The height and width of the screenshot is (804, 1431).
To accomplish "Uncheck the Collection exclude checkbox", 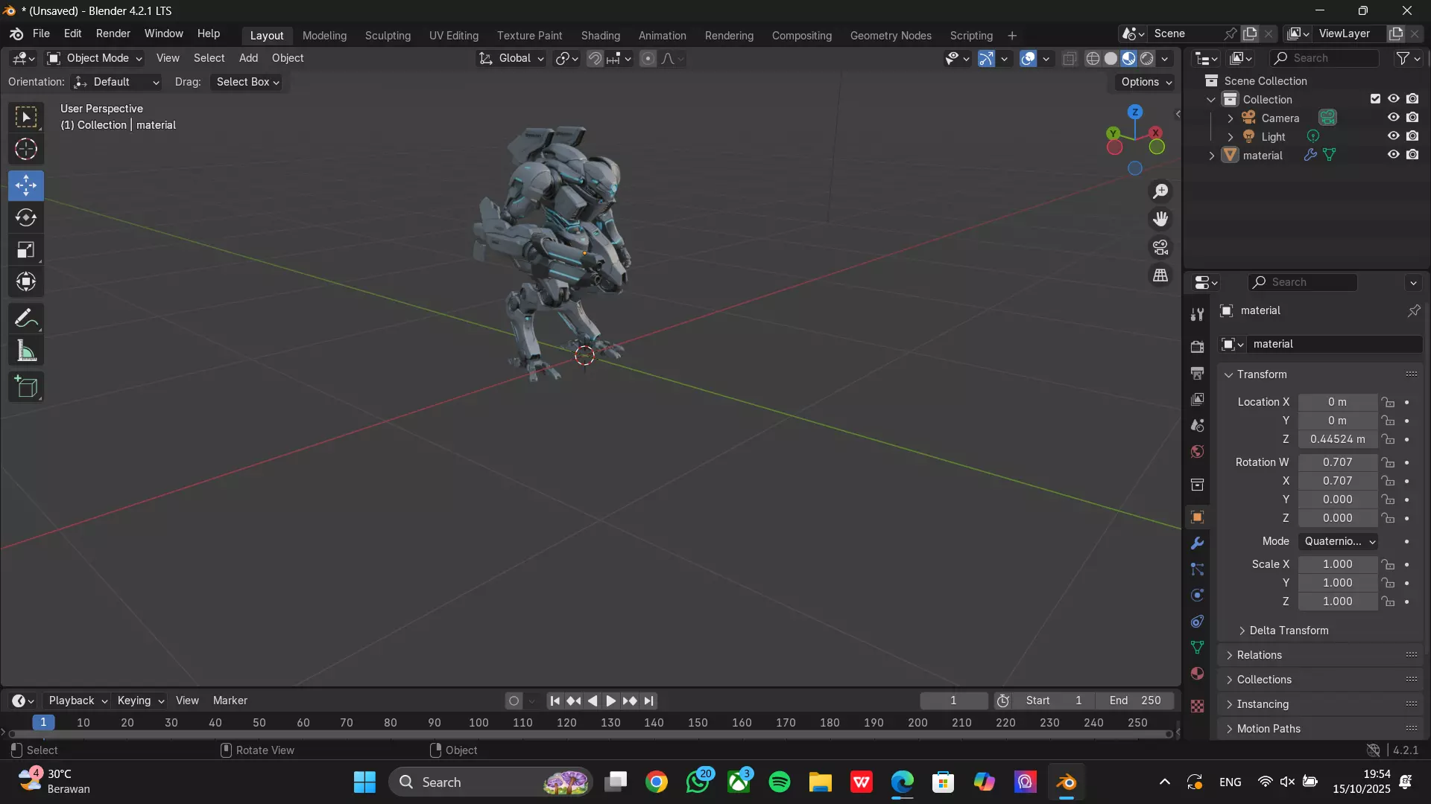I will (x=1375, y=99).
